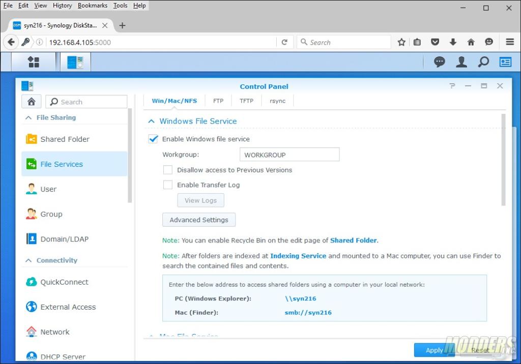
Task: Follow the Indexing Service link
Action: click(x=298, y=256)
